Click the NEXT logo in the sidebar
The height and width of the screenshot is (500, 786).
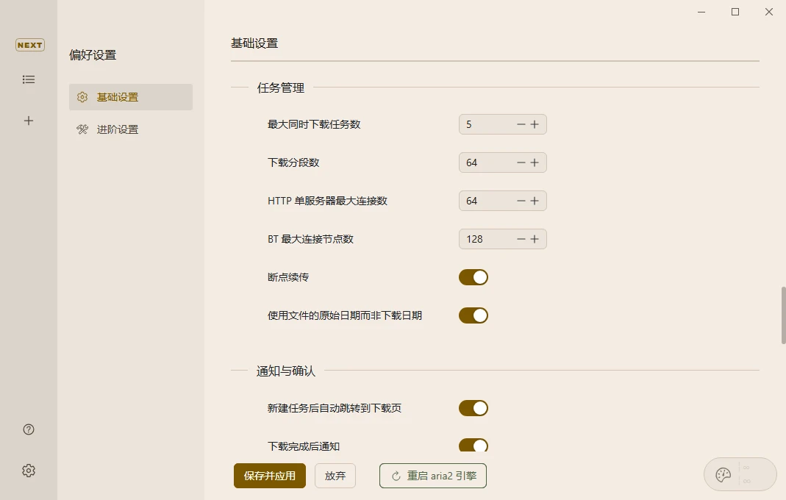click(29, 45)
